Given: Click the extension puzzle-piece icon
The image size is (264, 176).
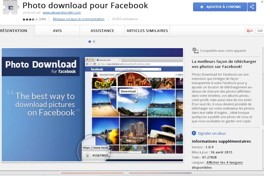Looking at the screenshot, I should point(11,7).
